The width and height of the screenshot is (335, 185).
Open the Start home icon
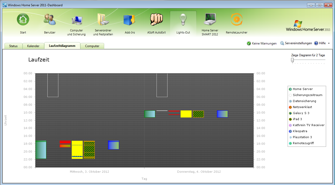[23, 20]
